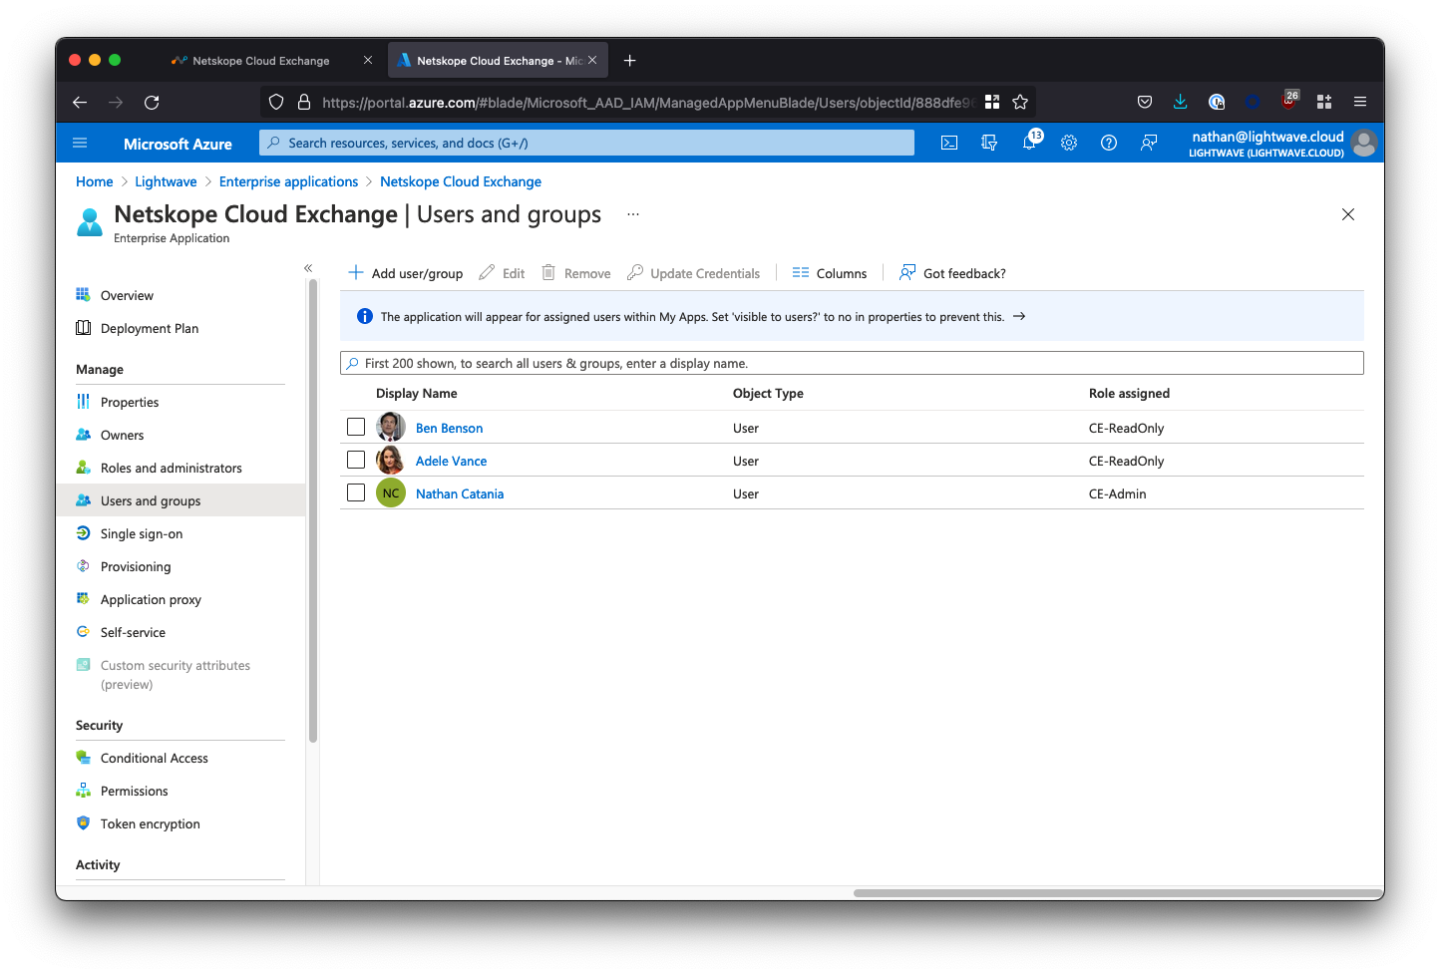The image size is (1440, 974).
Task: Click the help question mark icon
Action: click(1109, 143)
